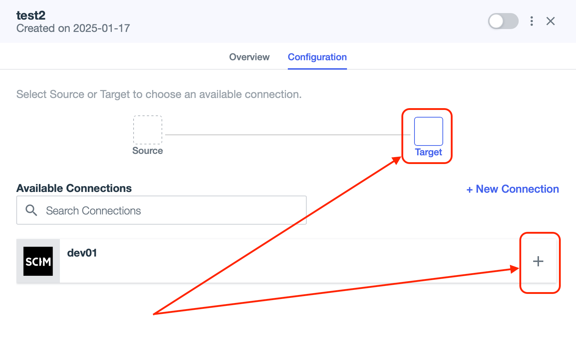The height and width of the screenshot is (340, 576).
Task: Click the Available Connections heading
Action: [x=74, y=188]
